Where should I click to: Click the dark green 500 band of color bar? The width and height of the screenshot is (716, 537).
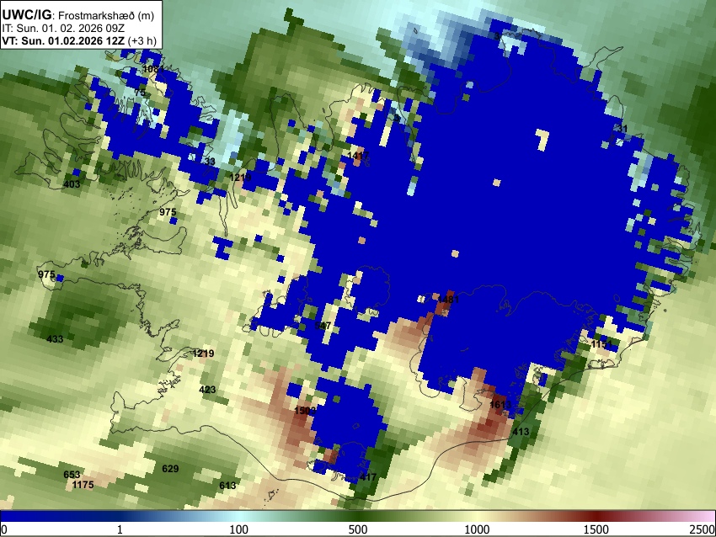357,516
